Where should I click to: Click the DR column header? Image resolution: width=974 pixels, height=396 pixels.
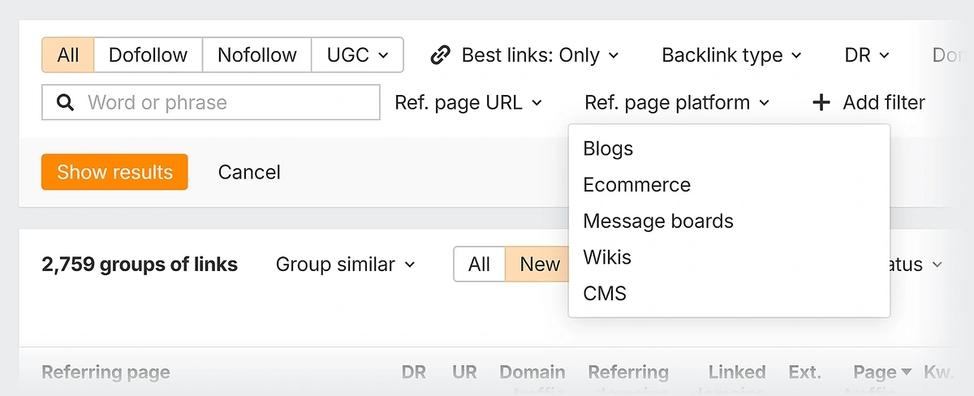(x=414, y=372)
